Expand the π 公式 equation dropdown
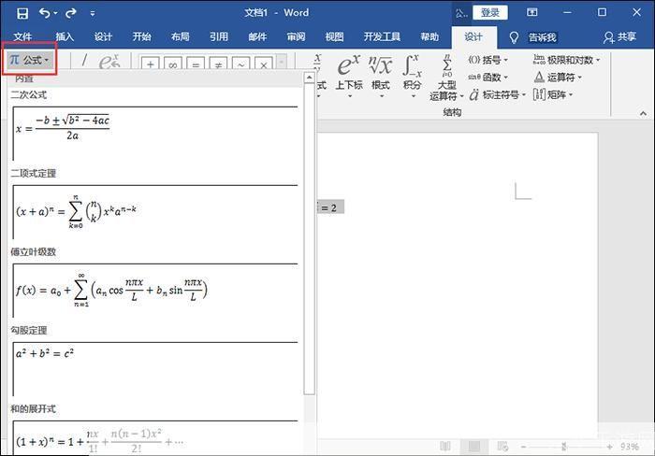 [x=29, y=60]
